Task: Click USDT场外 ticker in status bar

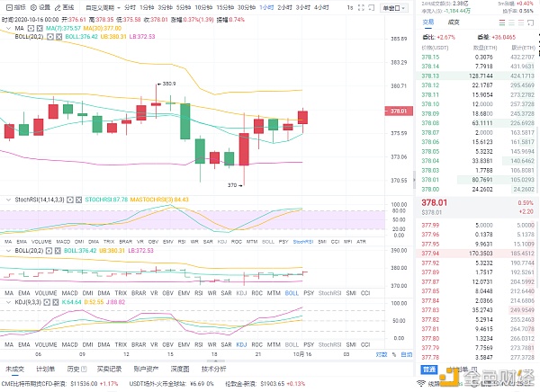Action: pos(172,383)
